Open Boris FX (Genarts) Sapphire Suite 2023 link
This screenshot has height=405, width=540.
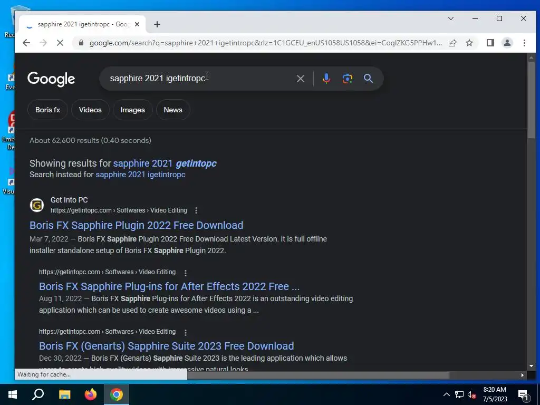coord(166,346)
